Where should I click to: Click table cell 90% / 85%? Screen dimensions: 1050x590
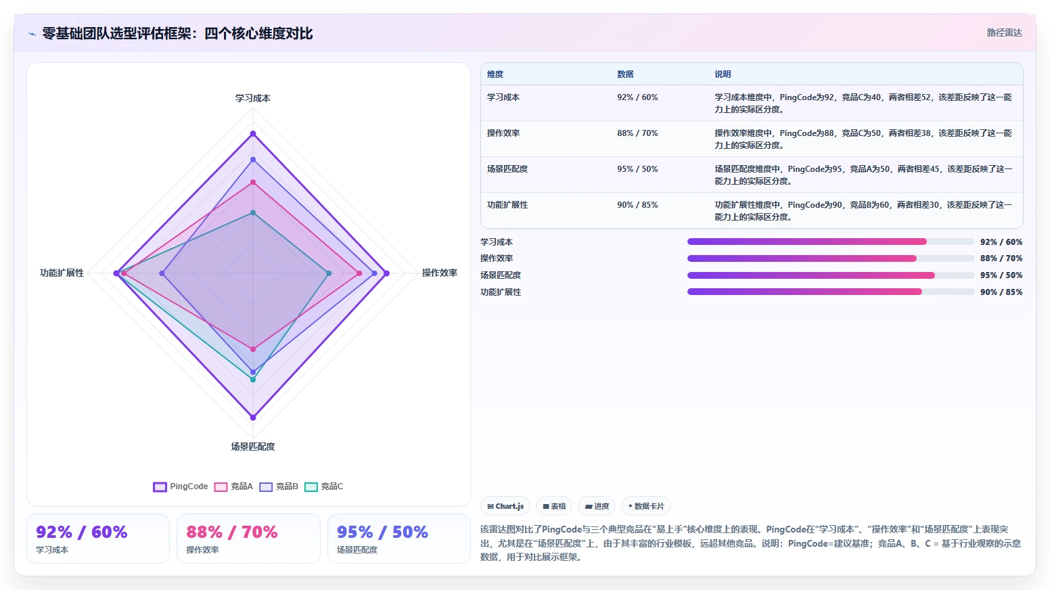pyautogui.click(x=637, y=205)
